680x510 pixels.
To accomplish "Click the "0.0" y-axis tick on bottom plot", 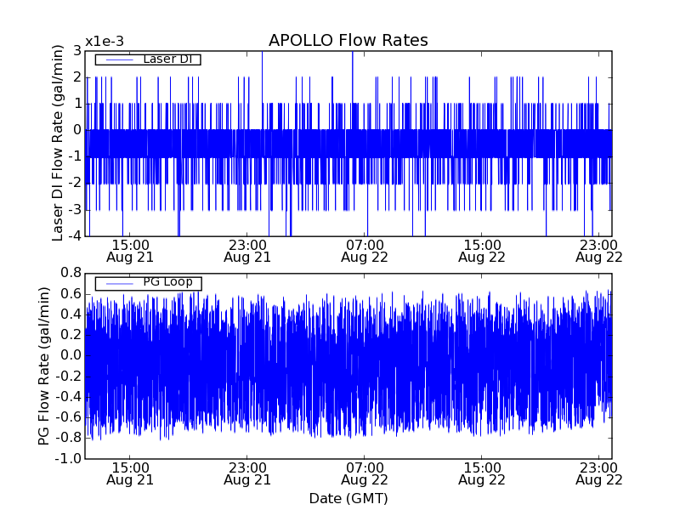I will [71, 355].
